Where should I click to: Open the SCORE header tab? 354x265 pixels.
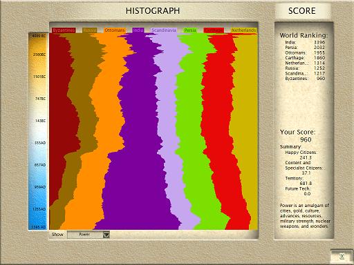[302, 11]
